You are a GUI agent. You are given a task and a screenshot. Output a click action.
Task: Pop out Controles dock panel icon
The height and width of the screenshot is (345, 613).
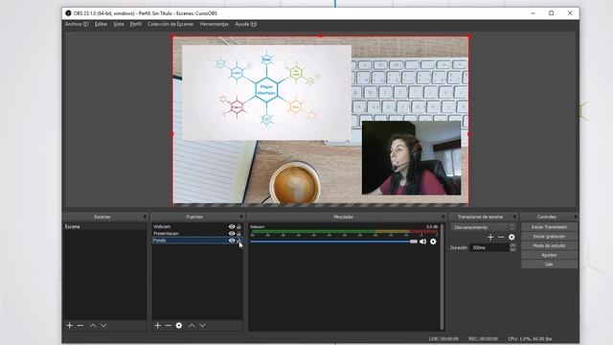(x=576, y=217)
